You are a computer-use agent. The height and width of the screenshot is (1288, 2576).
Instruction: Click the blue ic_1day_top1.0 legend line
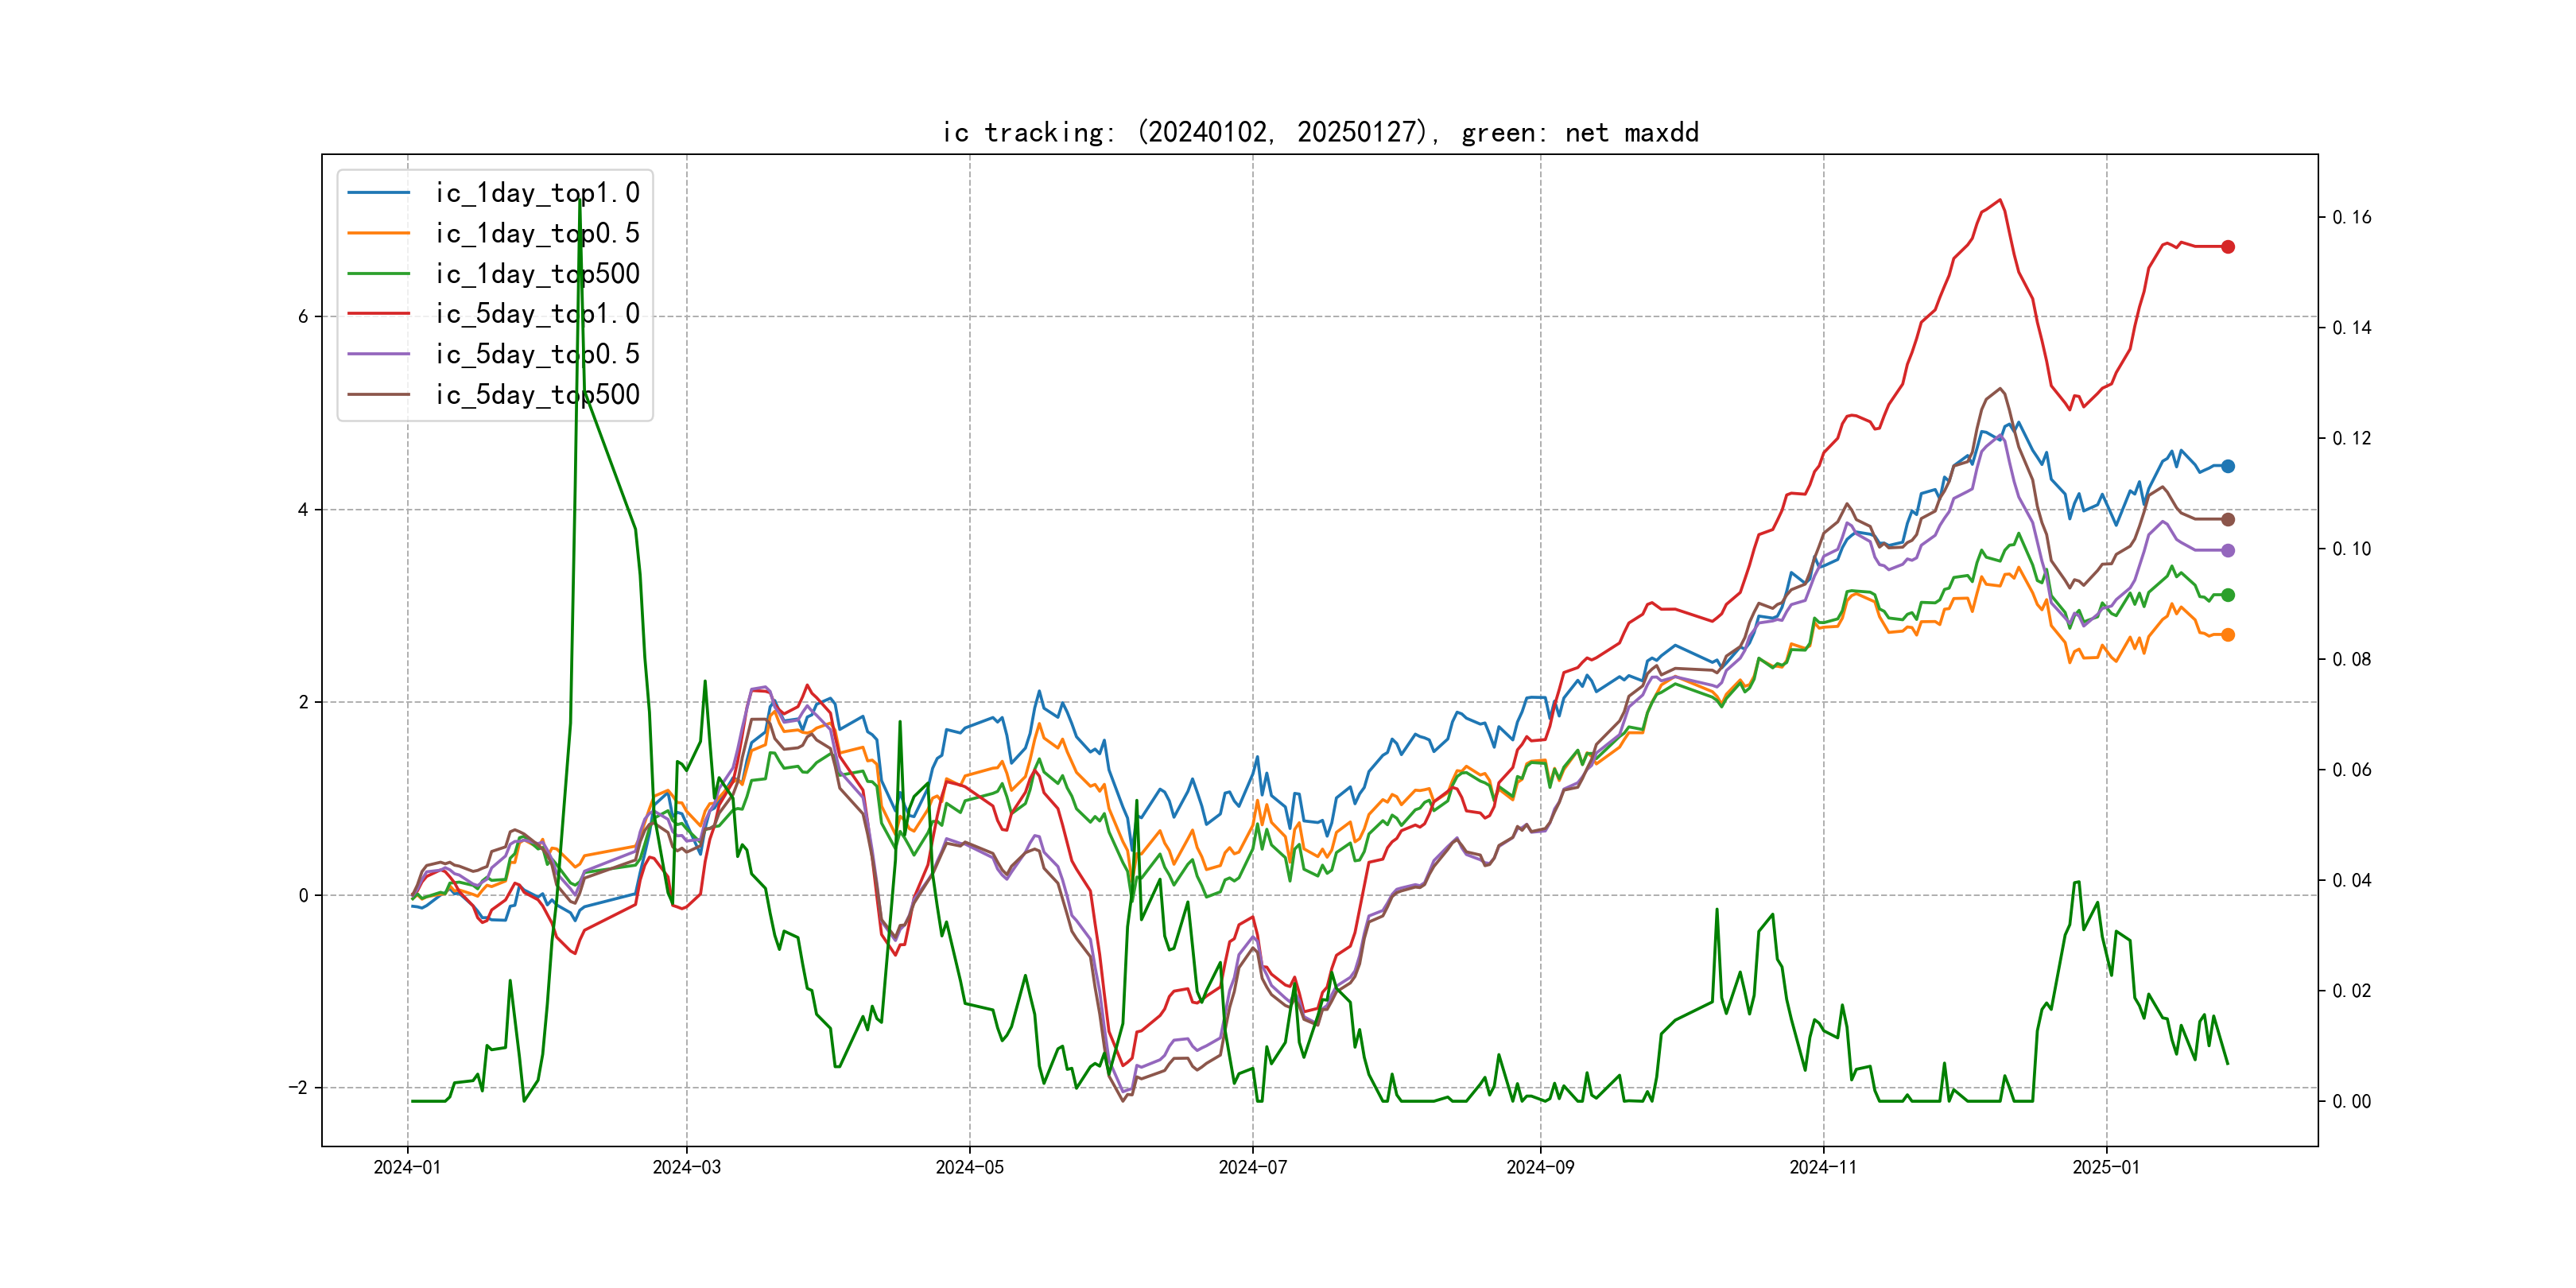coord(378,193)
